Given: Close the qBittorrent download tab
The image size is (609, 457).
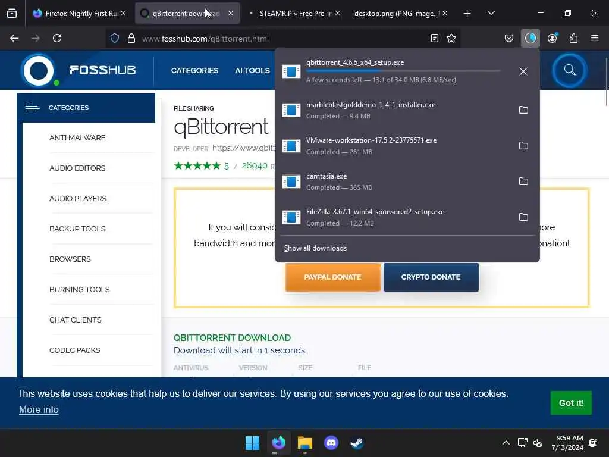Looking at the screenshot, I should coord(231,13).
